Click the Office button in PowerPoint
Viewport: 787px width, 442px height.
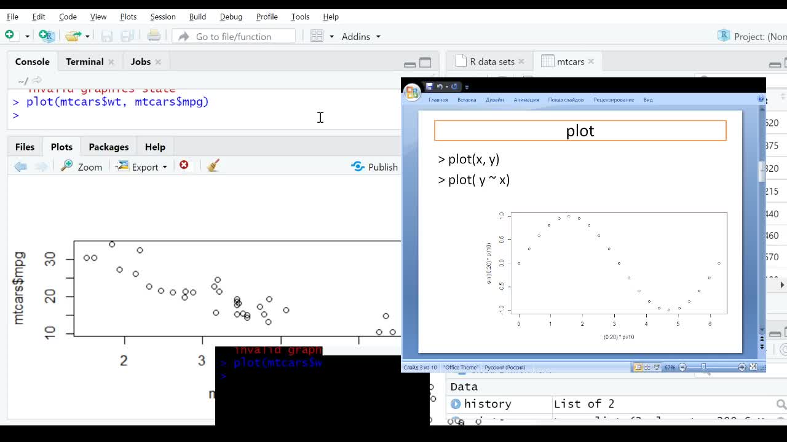pyautogui.click(x=412, y=91)
